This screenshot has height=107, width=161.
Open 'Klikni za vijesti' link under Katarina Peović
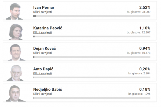coord(42,32)
